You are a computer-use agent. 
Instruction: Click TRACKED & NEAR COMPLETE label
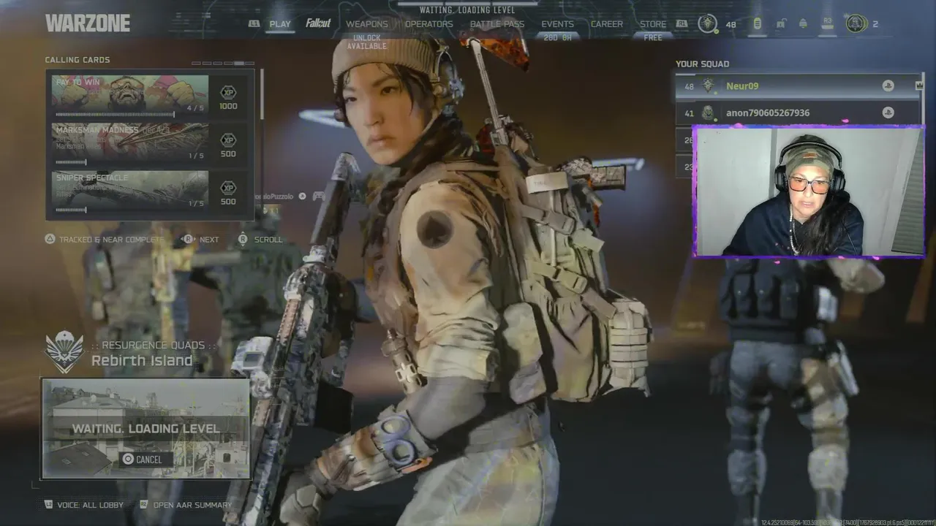(x=111, y=240)
